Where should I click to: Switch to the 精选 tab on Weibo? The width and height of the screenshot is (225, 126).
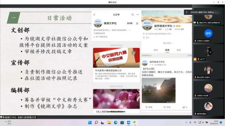pos(156,50)
